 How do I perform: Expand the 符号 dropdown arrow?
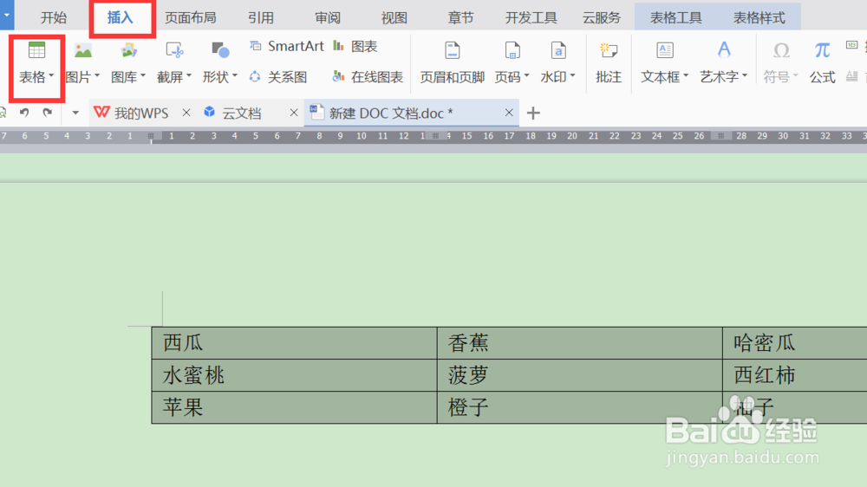(x=796, y=75)
